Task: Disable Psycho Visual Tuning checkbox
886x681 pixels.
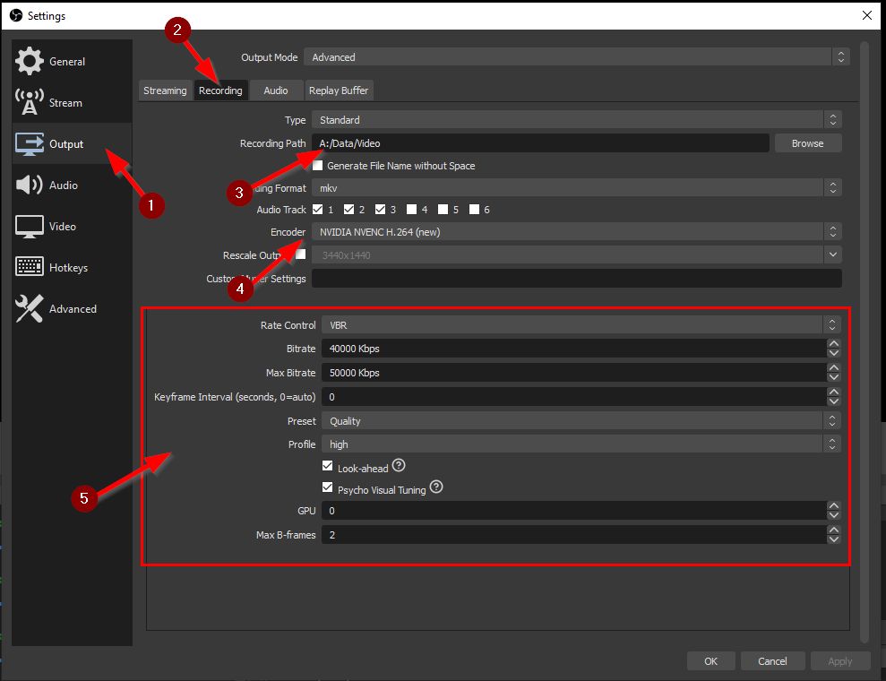Action: 328,488
